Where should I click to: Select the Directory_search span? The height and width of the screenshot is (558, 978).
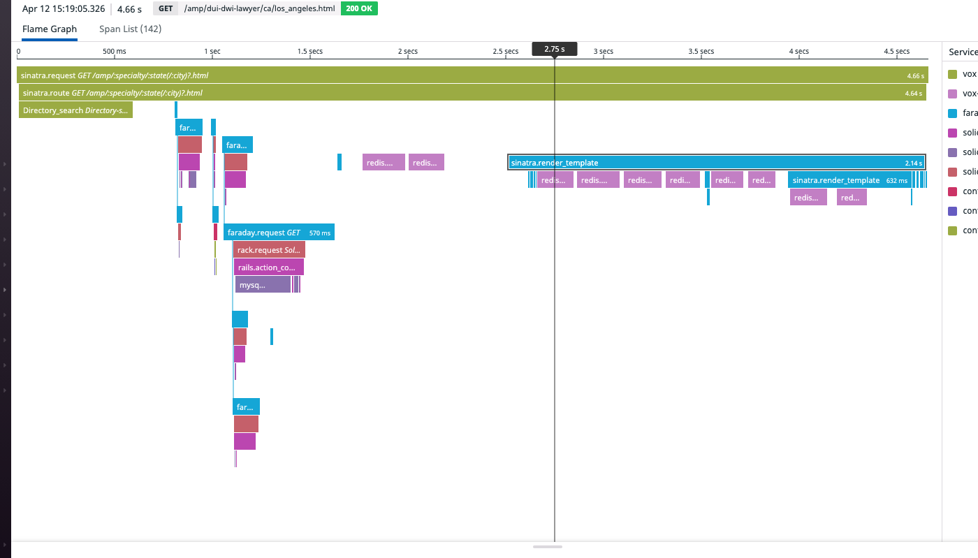[x=75, y=110]
